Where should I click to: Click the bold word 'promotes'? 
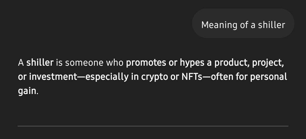(146, 63)
